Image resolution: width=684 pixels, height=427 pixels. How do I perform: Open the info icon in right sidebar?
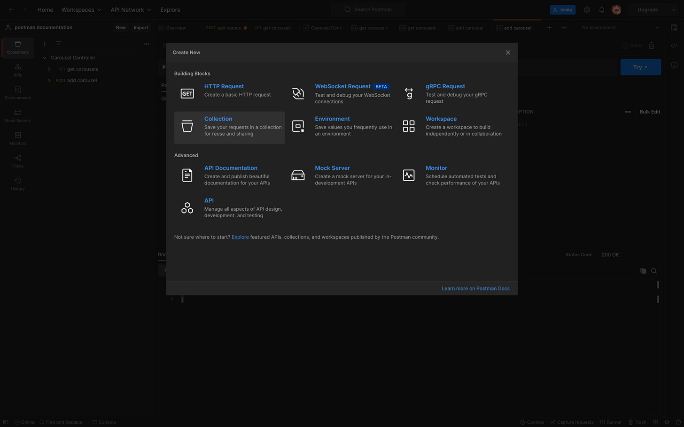[674, 65]
